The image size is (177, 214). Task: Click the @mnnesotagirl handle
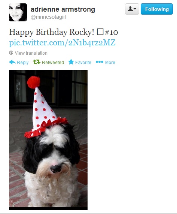(x=49, y=17)
